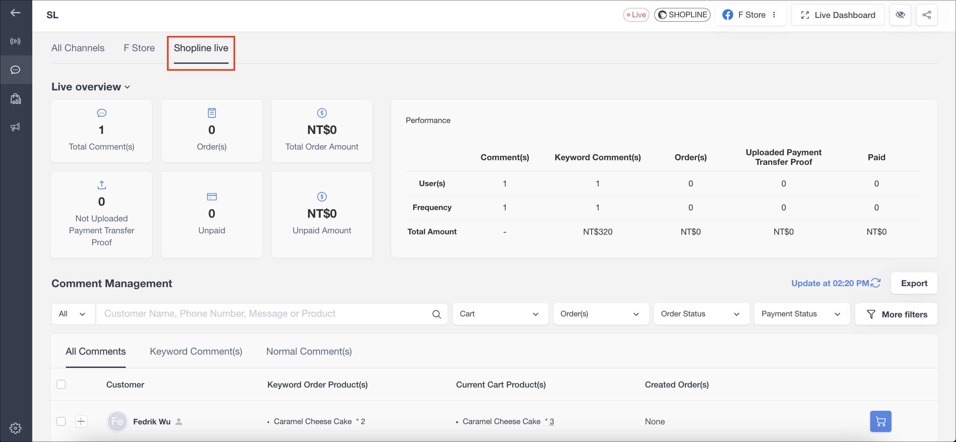This screenshot has height=442, width=956.
Task: Tick the select-all checkbox in table header
Action: [x=61, y=384]
